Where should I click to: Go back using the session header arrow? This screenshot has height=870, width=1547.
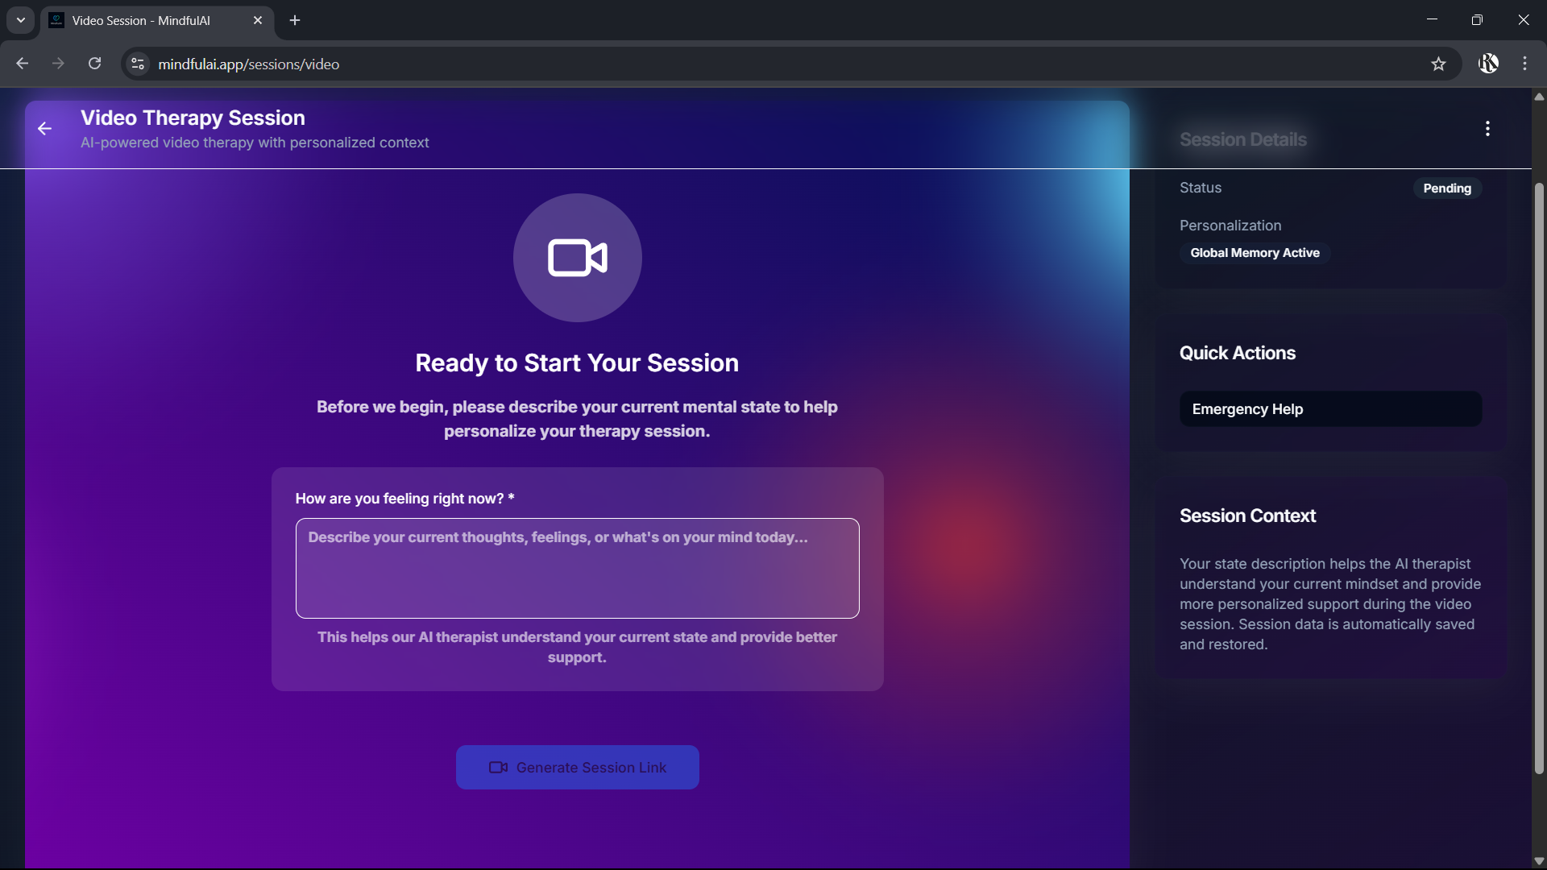44,129
